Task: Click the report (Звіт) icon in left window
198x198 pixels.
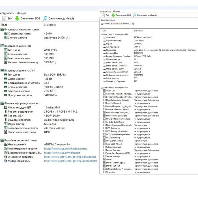Action: click(x=4, y=18)
